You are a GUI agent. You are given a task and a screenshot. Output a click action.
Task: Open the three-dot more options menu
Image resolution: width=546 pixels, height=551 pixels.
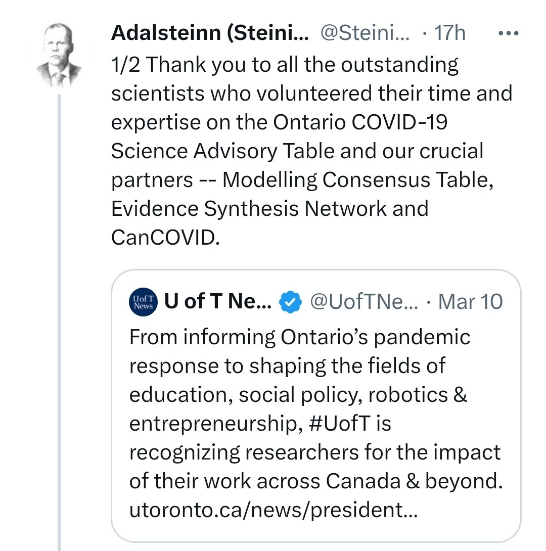pos(509,33)
